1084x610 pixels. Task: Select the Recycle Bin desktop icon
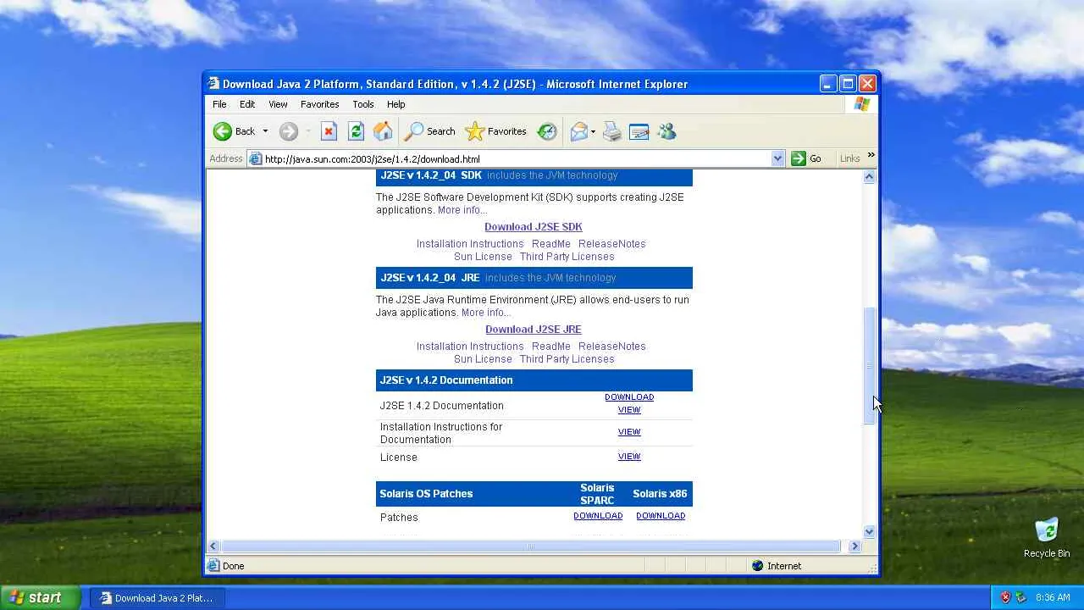tap(1047, 537)
